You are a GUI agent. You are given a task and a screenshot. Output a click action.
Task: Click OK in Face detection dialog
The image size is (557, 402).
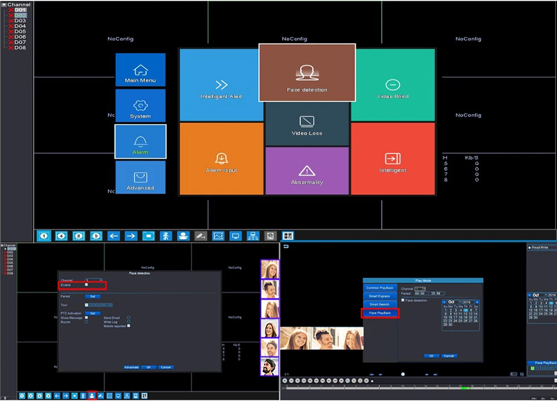(x=149, y=367)
